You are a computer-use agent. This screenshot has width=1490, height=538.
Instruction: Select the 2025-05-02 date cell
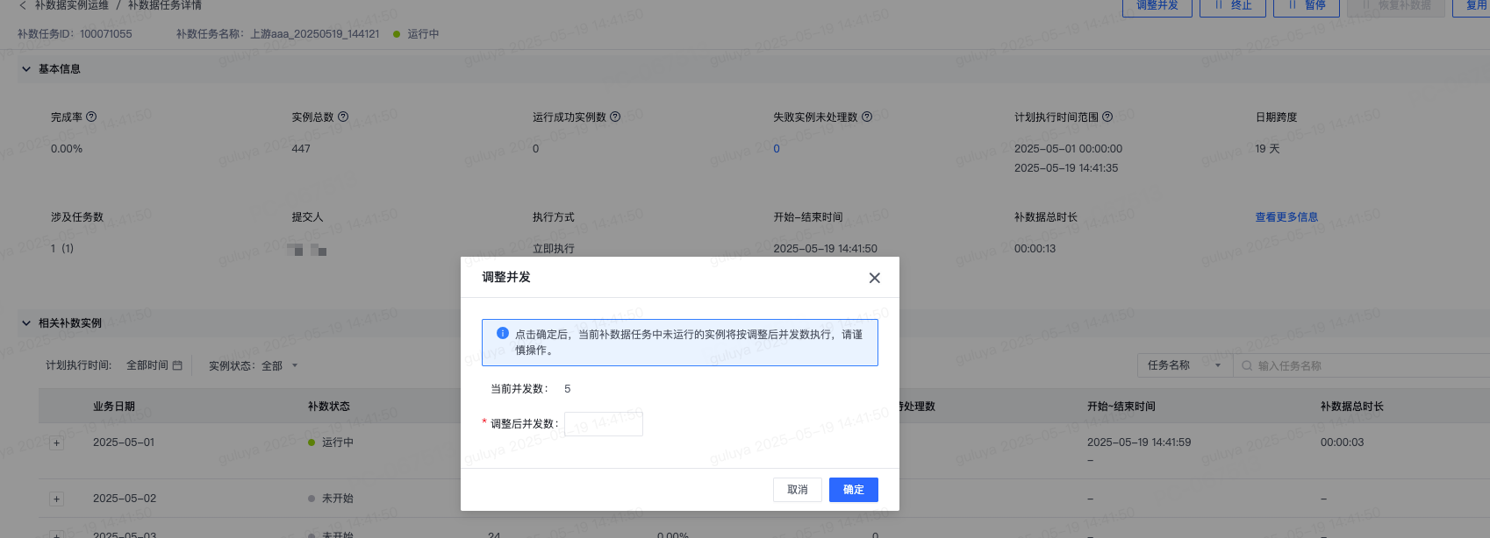[x=125, y=499]
